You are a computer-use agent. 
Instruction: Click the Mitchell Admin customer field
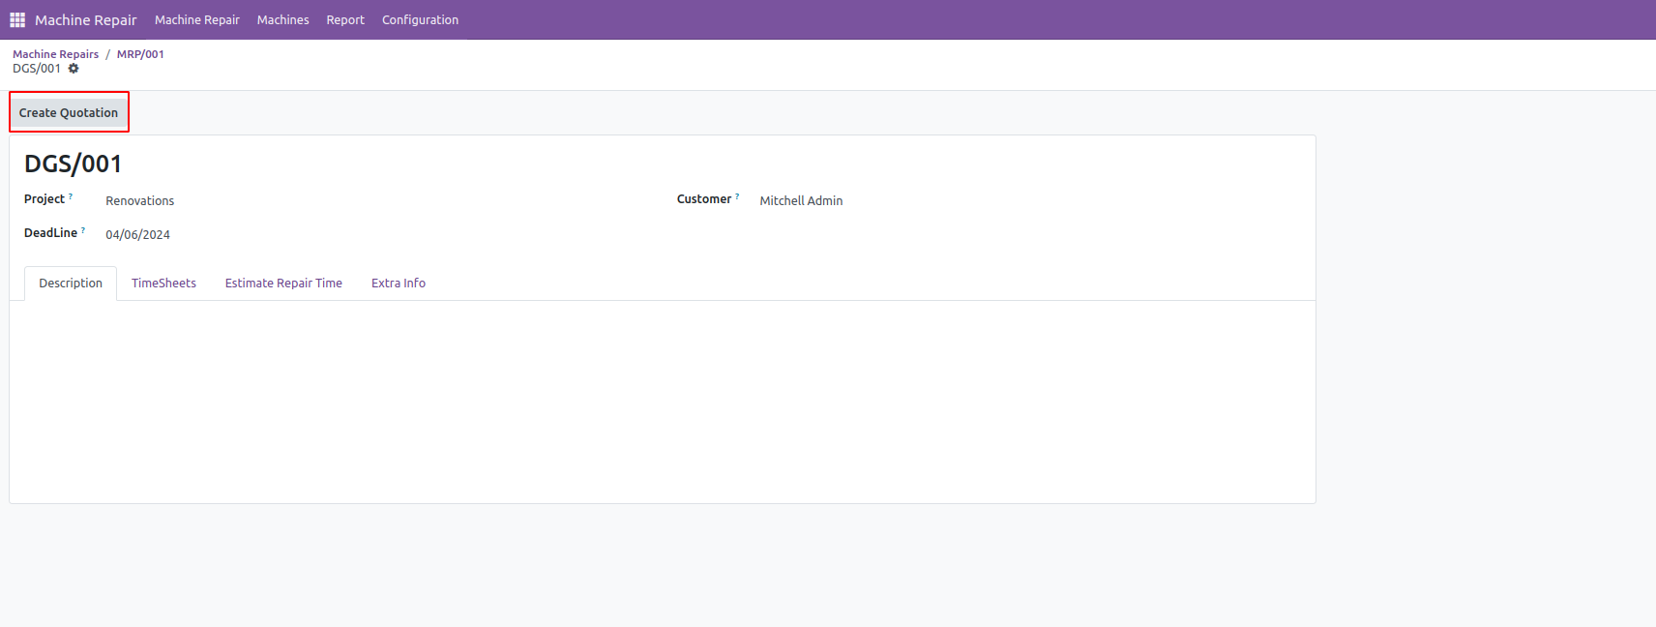pyautogui.click(x=801, y=201)
